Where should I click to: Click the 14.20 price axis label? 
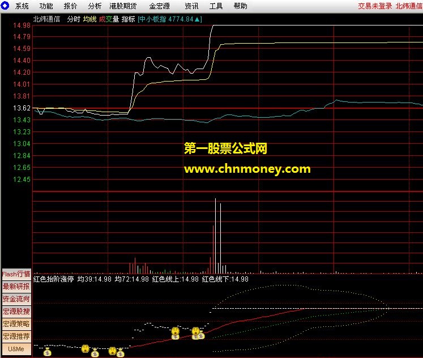tap(22, 73)
